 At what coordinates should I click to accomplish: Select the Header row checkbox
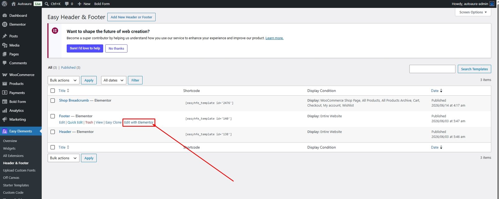53,132
